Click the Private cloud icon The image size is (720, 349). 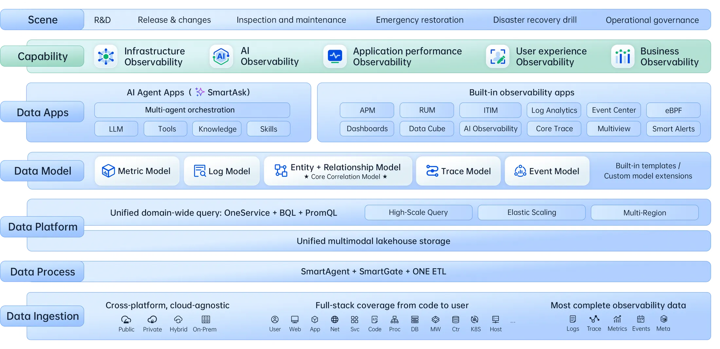(152, 319)
